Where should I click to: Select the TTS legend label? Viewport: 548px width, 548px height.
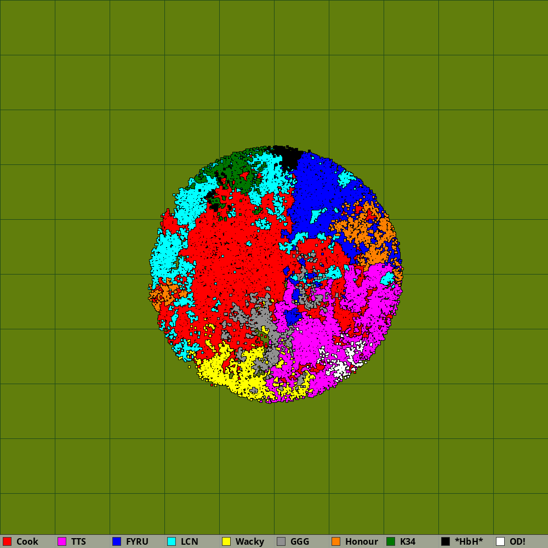[78, 541]
